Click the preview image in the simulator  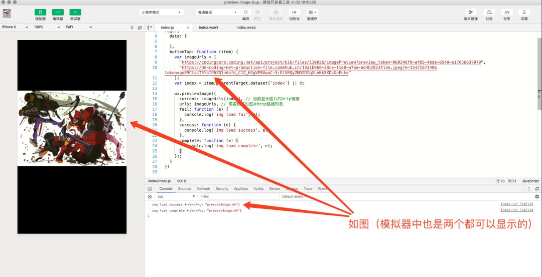pyautogui.click(x=72, y=128)
